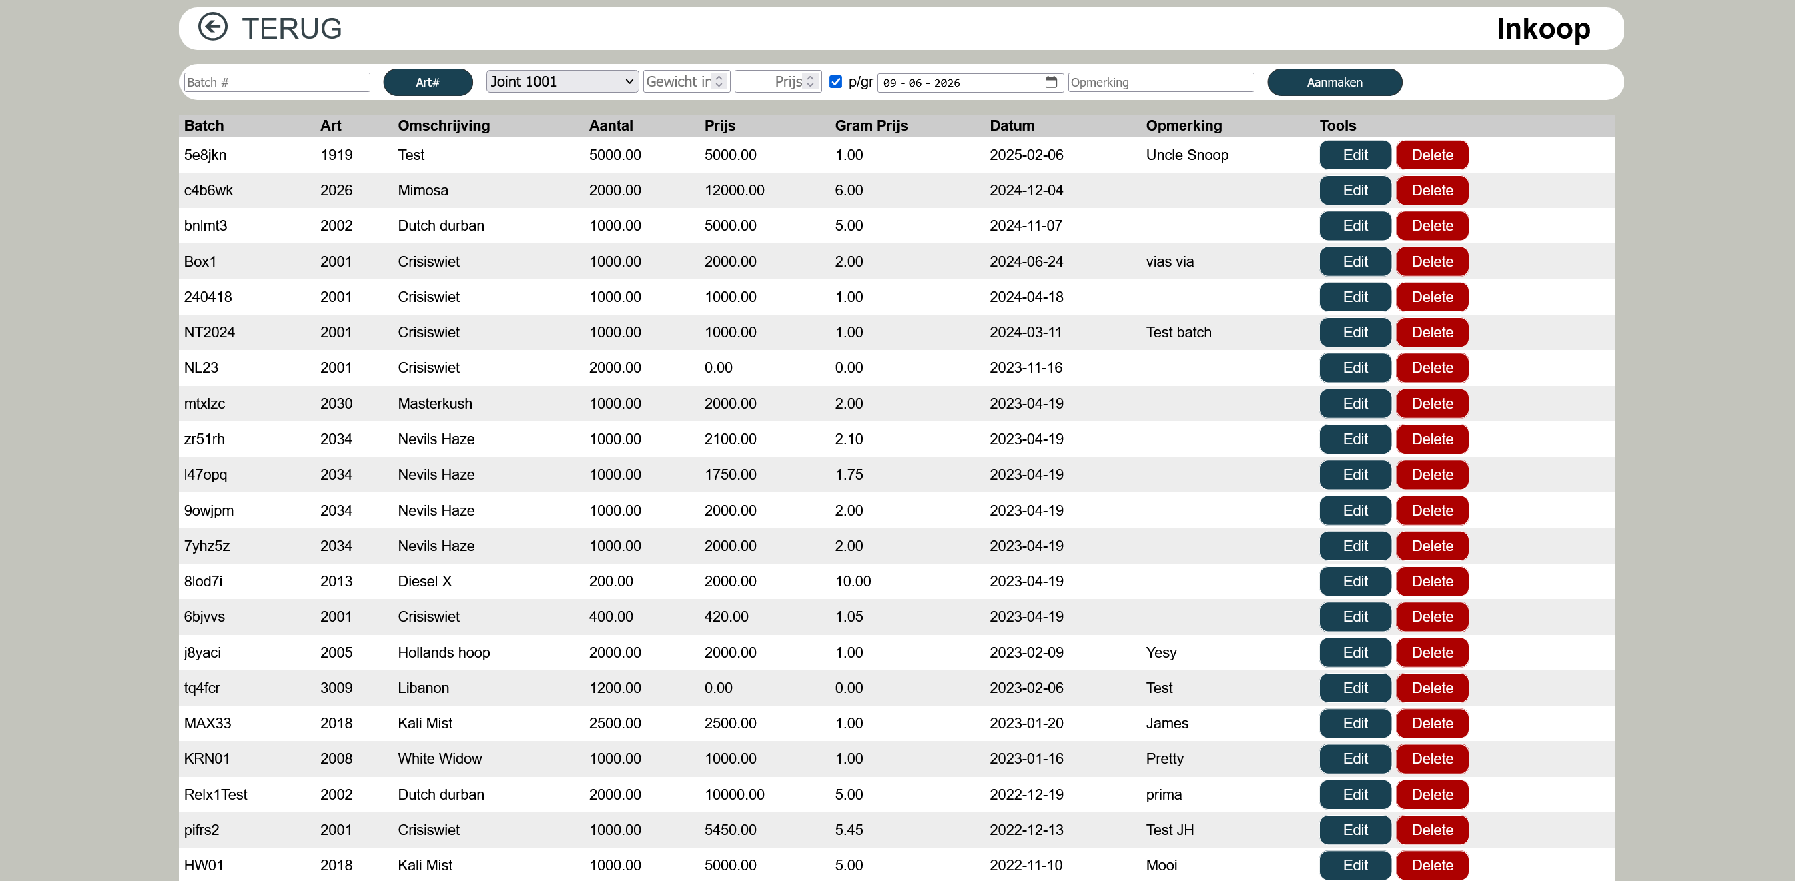Image resolution: width=1795 pixels, height=881 pixels.
Task: Click the Gewicht stepper arrows
Action: 719,81
